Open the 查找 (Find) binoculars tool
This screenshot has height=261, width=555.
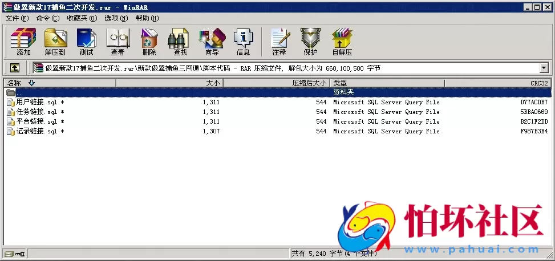[180, 42]
